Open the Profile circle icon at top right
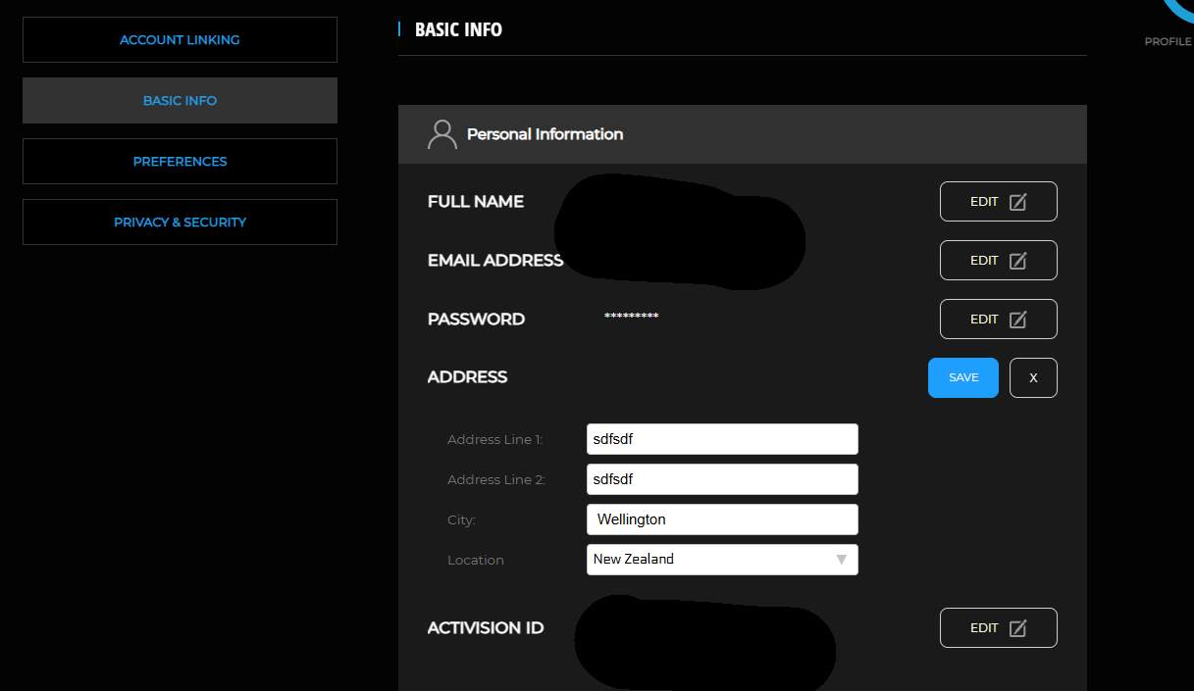This screenshot has width=1194, height=691. tap(1177, 15)
